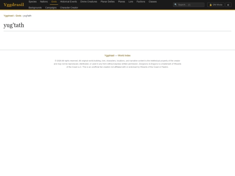Open the Species nav item

click(x=33, y=2)
